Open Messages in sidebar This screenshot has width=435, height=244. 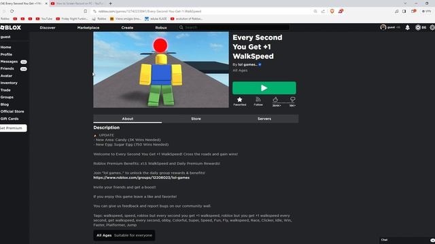coord(9,62)
